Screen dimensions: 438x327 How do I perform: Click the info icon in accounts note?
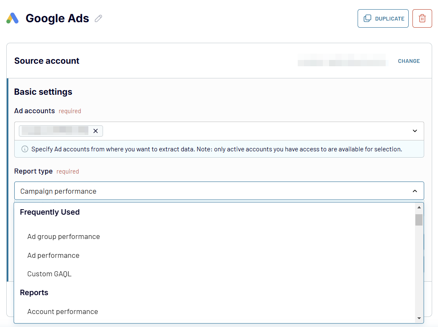(x=25, y=149)
